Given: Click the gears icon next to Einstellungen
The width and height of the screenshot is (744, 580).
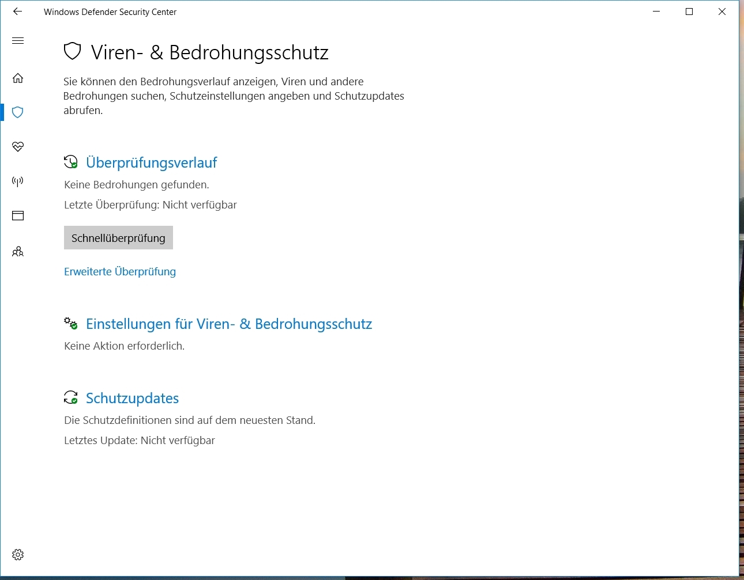Looking at the screenshot, I should [71, 323].
